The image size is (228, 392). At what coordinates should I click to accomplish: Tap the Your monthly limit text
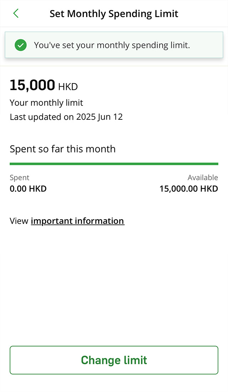click(46, 103)
